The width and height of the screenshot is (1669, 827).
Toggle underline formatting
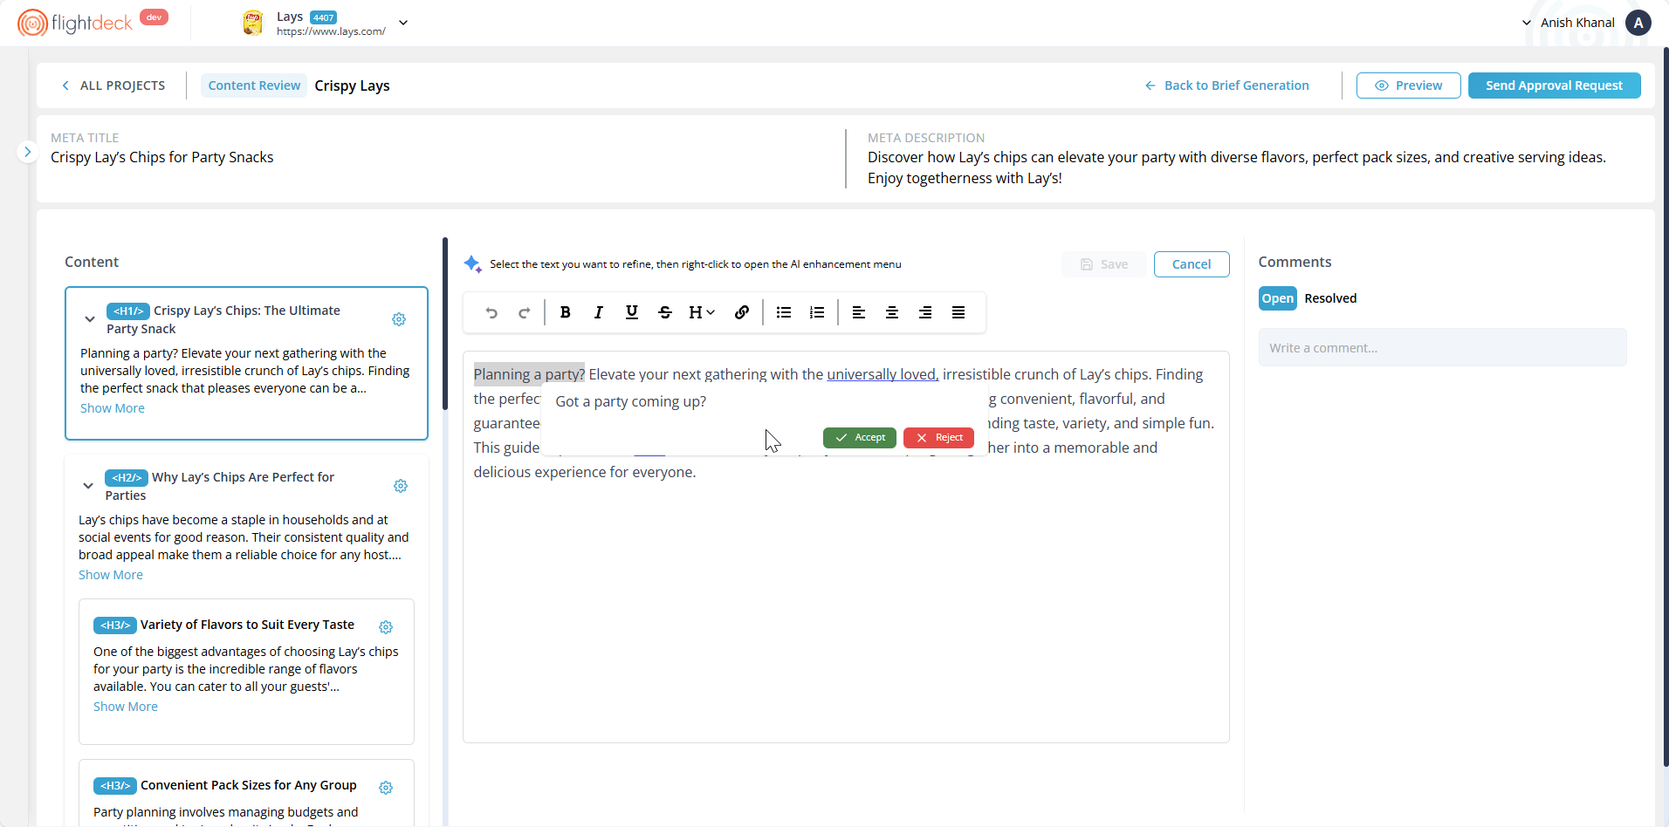632,312
